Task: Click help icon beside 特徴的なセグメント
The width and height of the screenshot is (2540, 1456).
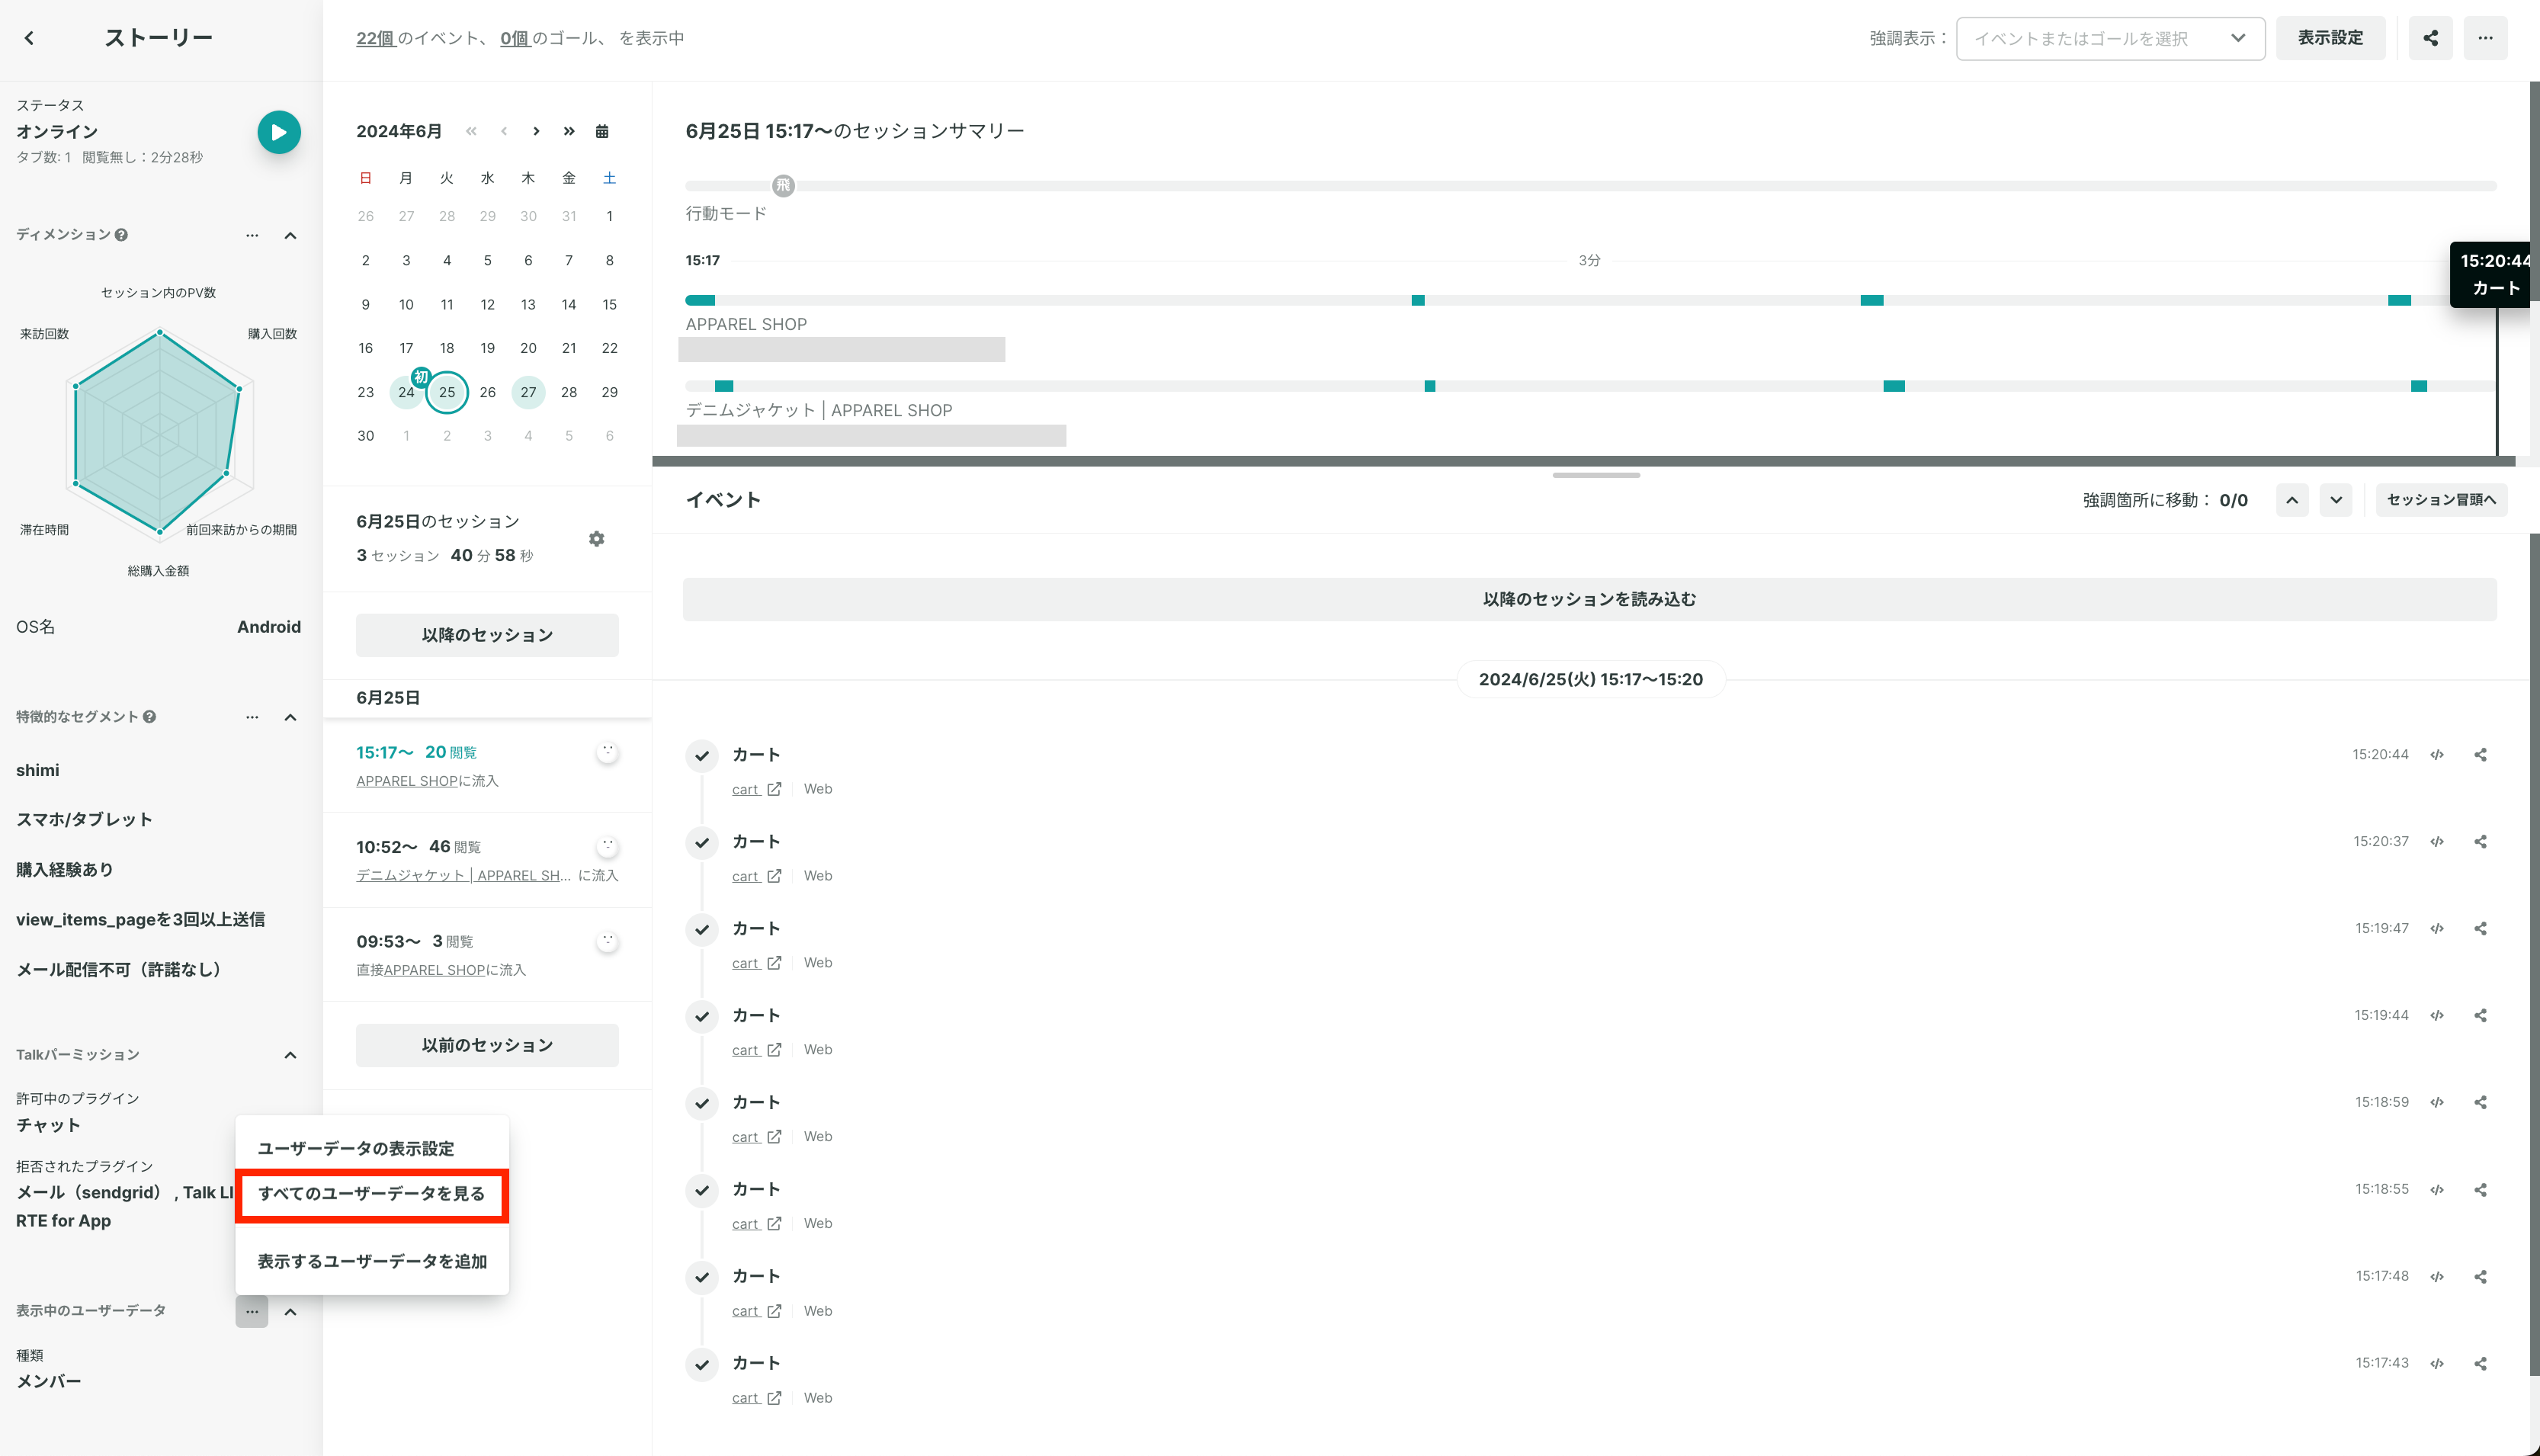Action: [x=149, y=717]
